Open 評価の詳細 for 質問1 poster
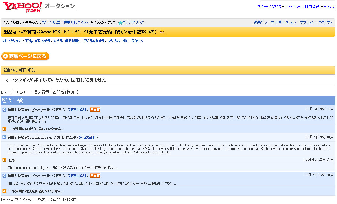The height and width of the screenshot is (204, 337). [x=78, y=110]
